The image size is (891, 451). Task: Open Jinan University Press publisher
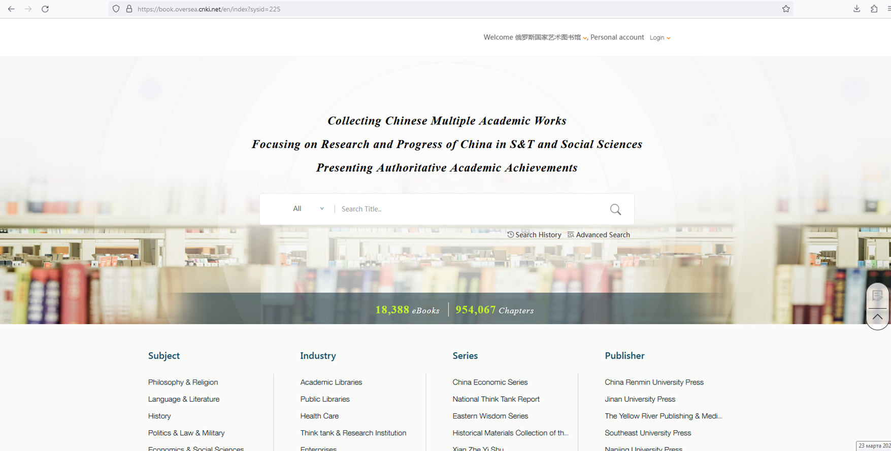coord(640,399)
